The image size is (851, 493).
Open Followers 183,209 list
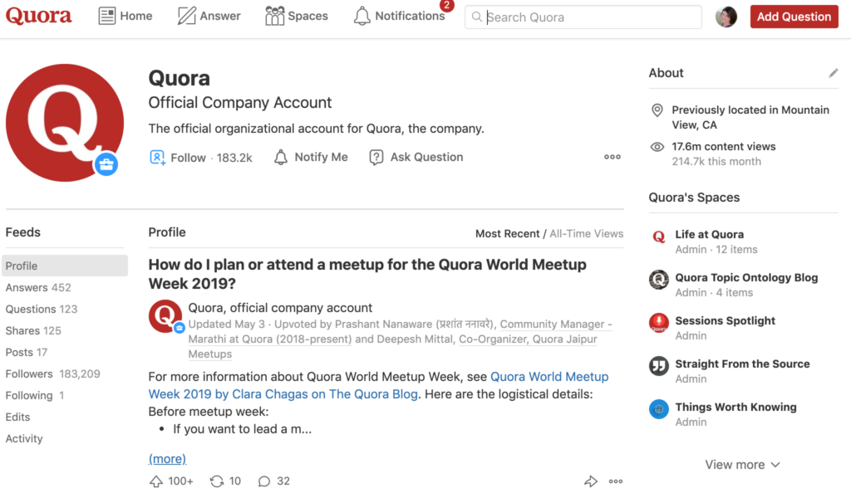(x=52, y=374)
